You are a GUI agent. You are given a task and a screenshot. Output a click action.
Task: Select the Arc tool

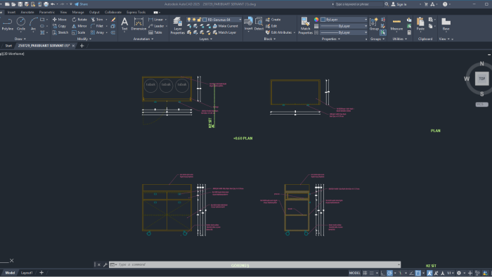(33, 24)
